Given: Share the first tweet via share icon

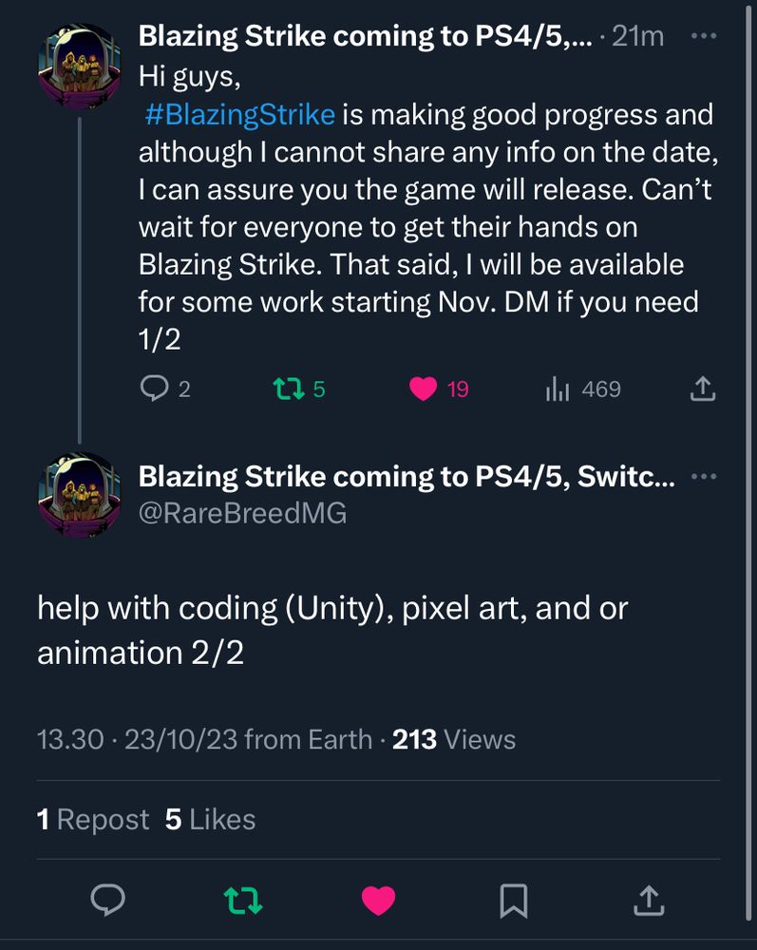Looking at the screenshot, I should point(701,389).
